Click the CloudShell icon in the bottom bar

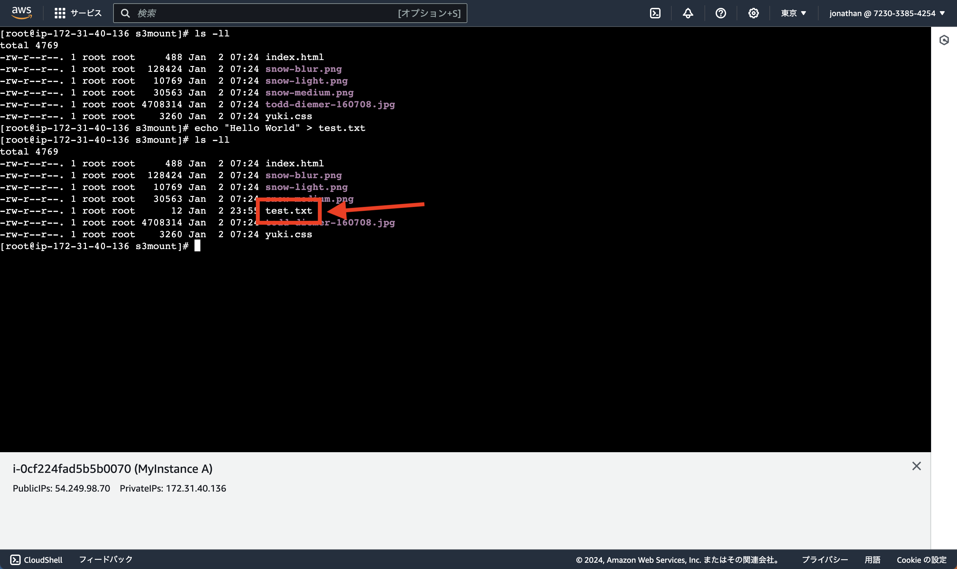pyautogui.click(x=15, y=559)
